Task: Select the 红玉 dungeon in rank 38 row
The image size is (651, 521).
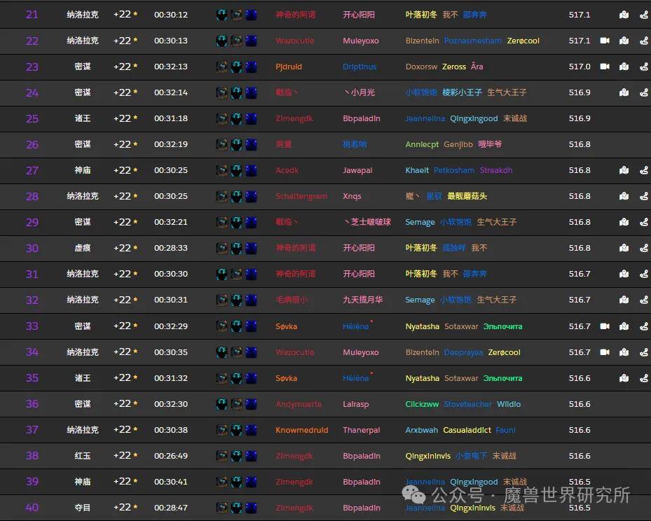Action: (x=83, y=456)
